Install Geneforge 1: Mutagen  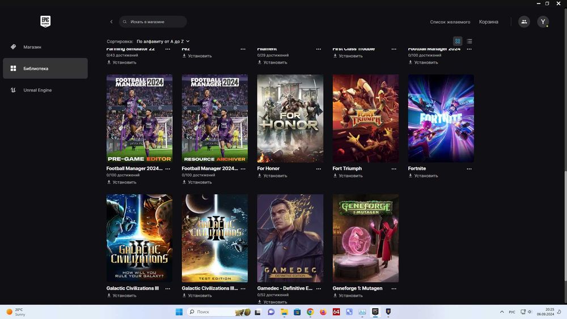pyautogui.click(x=348, y=296)
